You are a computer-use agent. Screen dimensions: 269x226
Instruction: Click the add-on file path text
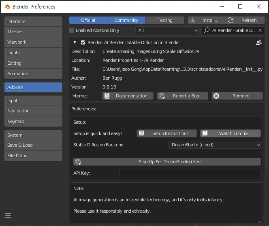click(x=183, y=69)
